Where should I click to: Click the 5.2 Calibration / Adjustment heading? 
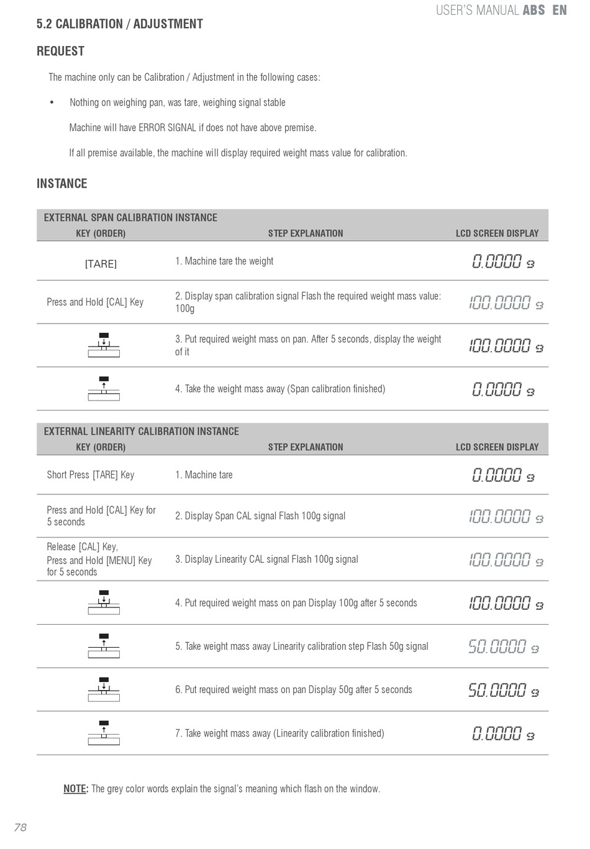pyautogui.click(x=120, y=24)
